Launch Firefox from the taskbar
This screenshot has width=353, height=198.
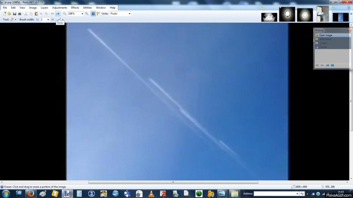click(x=31, y=193)
